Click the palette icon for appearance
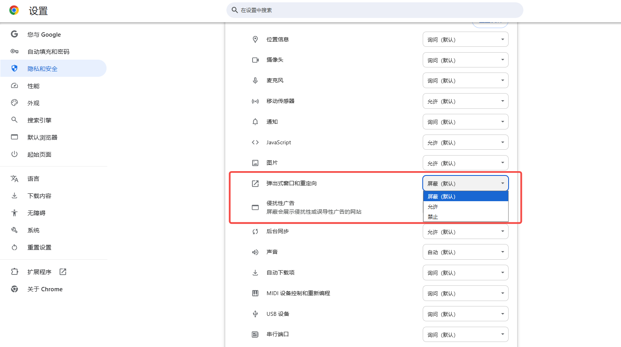621x347 pixels. tap(14, 103)
